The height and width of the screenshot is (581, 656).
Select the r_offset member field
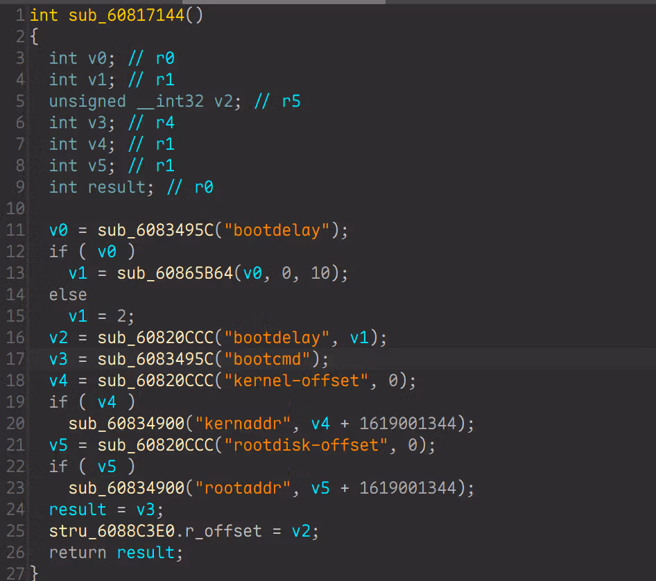[x=223, y=531]
